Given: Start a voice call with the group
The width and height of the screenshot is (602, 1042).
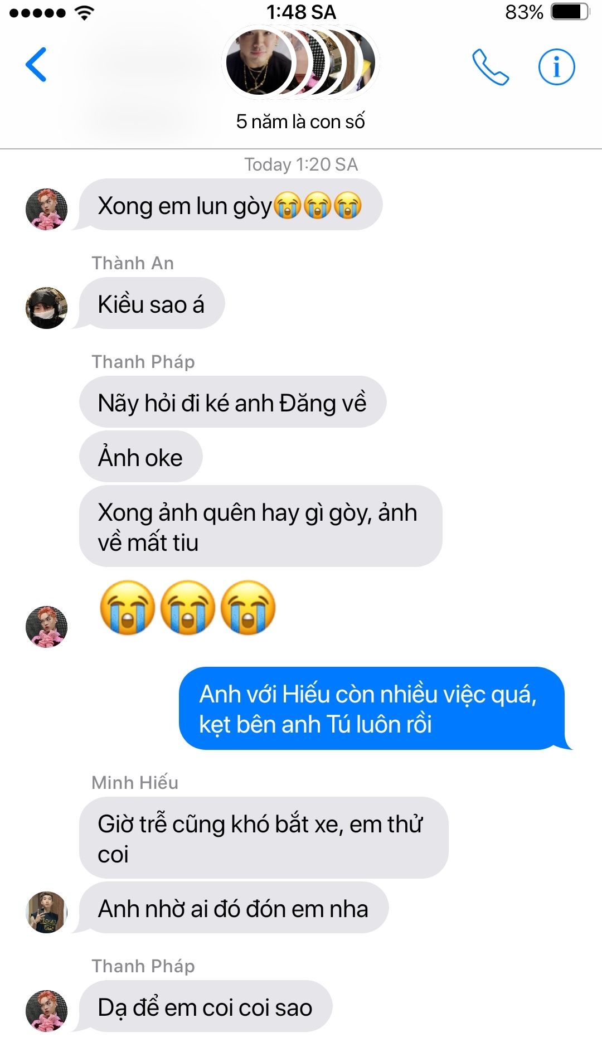Looking at the screenshot, I should pos(491,67).
